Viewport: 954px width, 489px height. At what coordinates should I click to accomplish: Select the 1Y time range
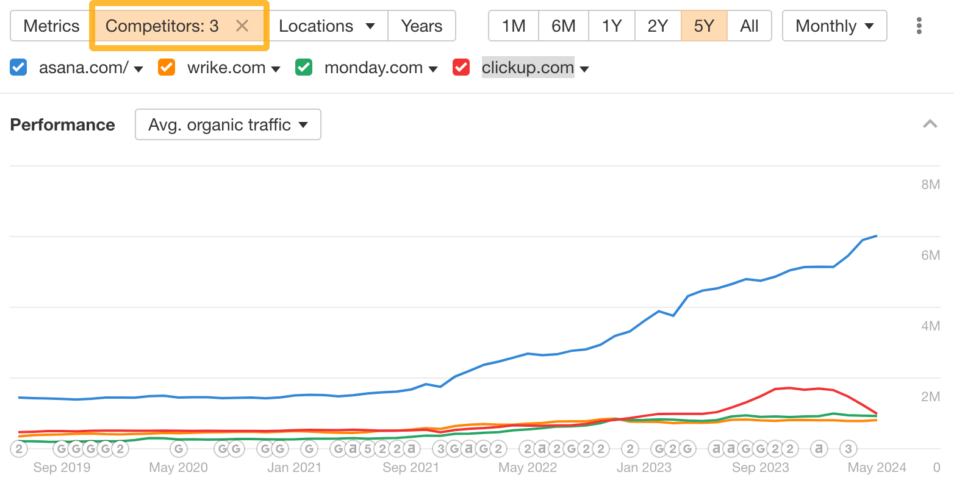click(x=611, y=26)
